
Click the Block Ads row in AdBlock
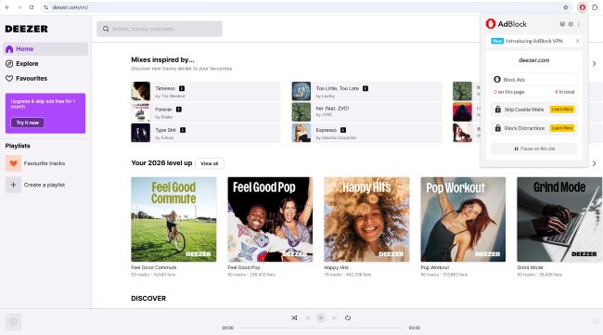(534, 80)
